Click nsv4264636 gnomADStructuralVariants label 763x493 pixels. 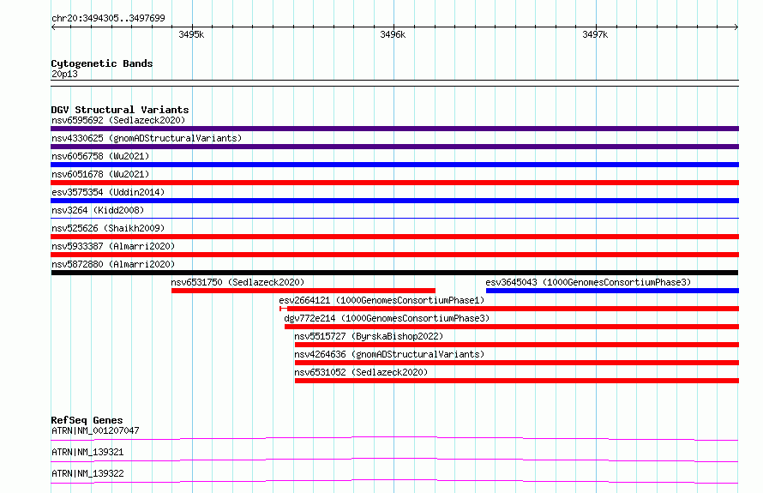(x=389, y=354)
